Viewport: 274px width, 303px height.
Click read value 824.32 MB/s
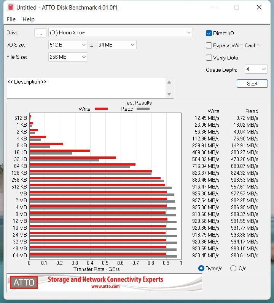245,173
